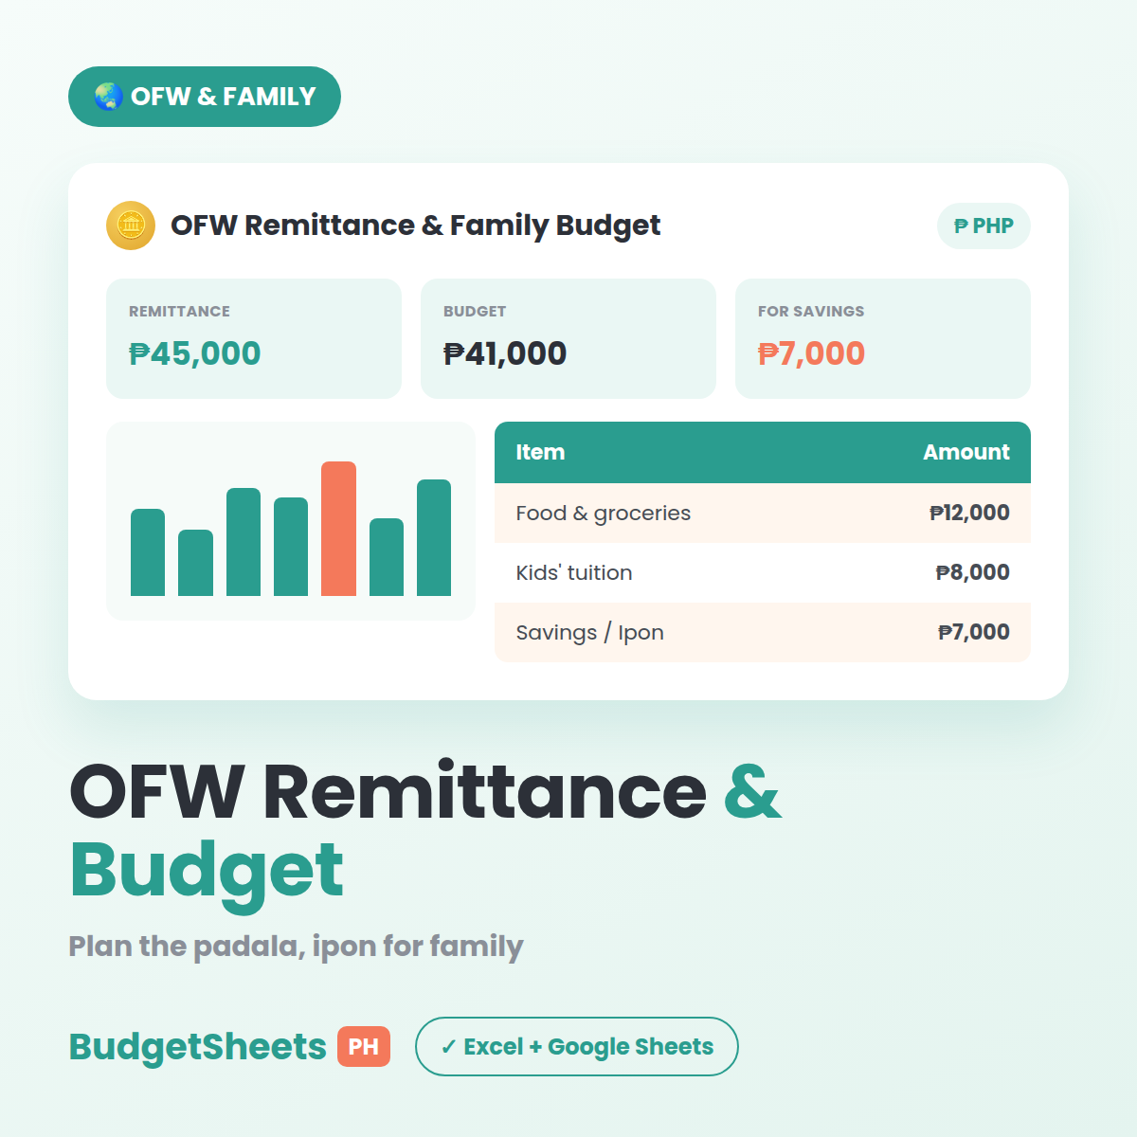Open the BudgetSheets brand link
This screenshot has width=1137, height=1137.
point(197,1046)
